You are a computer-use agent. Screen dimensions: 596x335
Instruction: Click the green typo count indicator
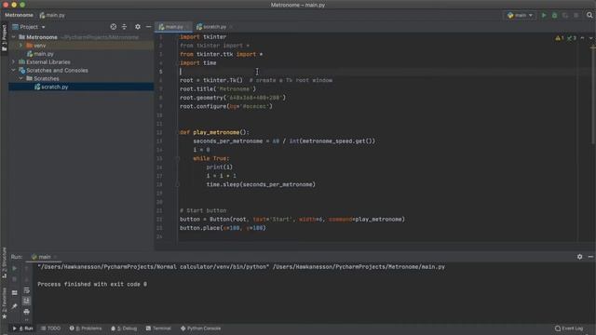point(572,38)
